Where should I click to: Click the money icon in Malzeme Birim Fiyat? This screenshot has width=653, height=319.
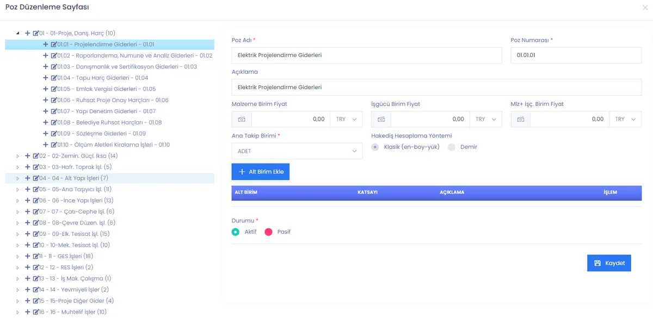(x=242, y=119)
